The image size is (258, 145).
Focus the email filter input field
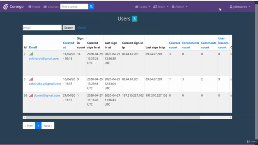click(x=42, y=28)
